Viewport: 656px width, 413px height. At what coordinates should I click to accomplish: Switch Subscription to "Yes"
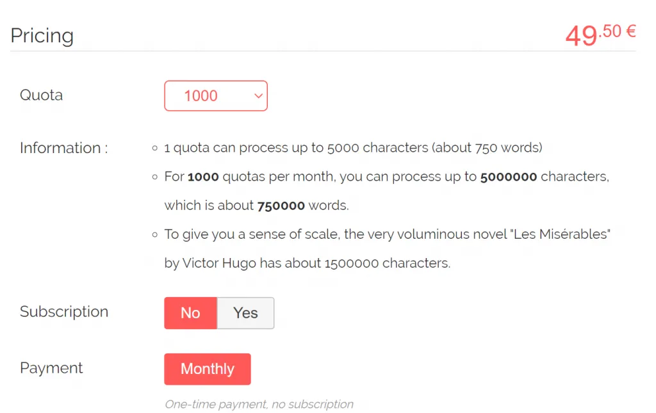pos(245,313)
